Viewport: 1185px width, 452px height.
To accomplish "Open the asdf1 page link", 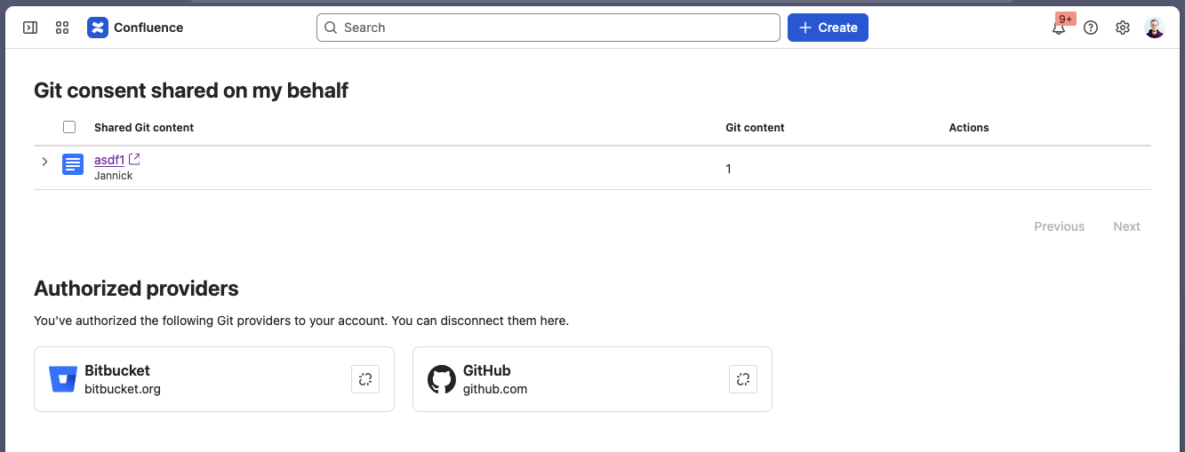I will tap(109, 161).
